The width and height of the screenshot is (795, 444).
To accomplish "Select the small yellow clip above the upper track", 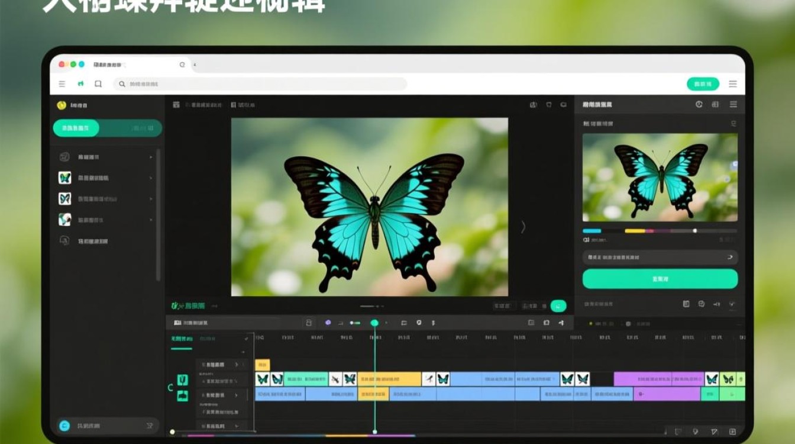I will [x=262, y=365].
